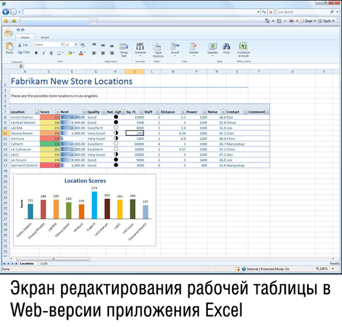Image resolution: width=342 pixels, height=327 pixels.
Task: Click the Fabrikam New Store Locations title
Action: coord(72,81)
